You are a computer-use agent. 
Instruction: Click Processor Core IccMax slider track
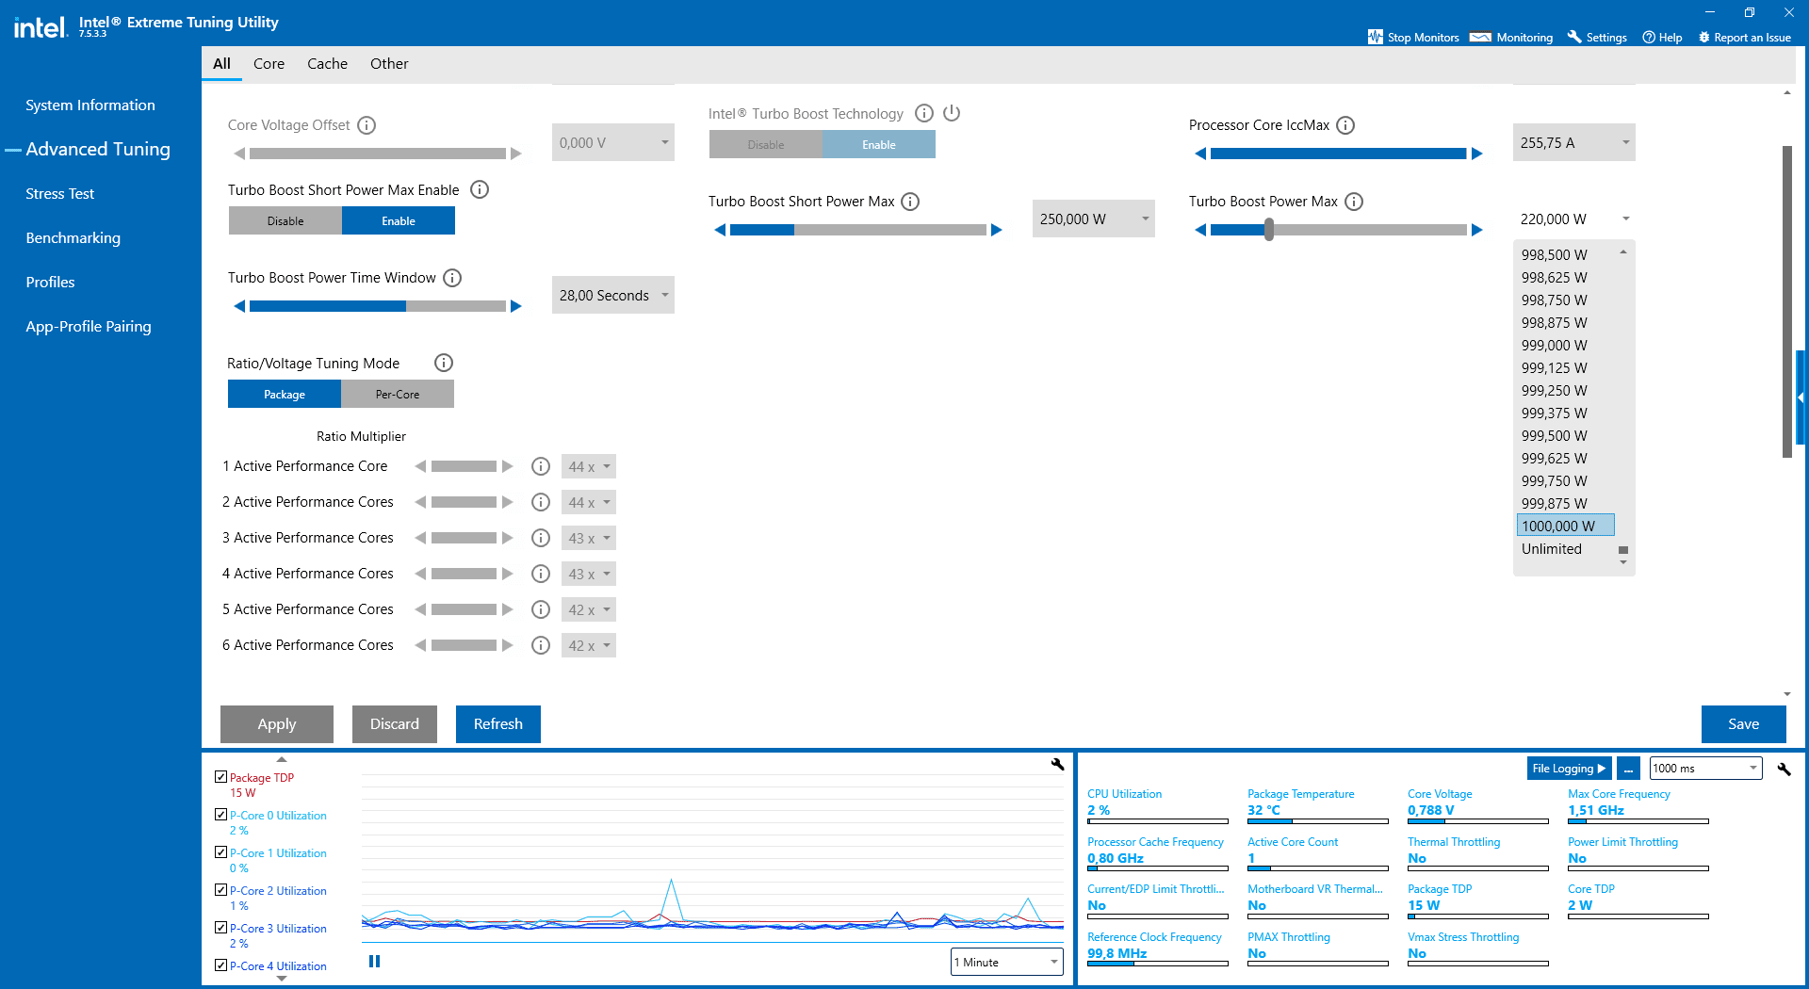[1339, 154]
